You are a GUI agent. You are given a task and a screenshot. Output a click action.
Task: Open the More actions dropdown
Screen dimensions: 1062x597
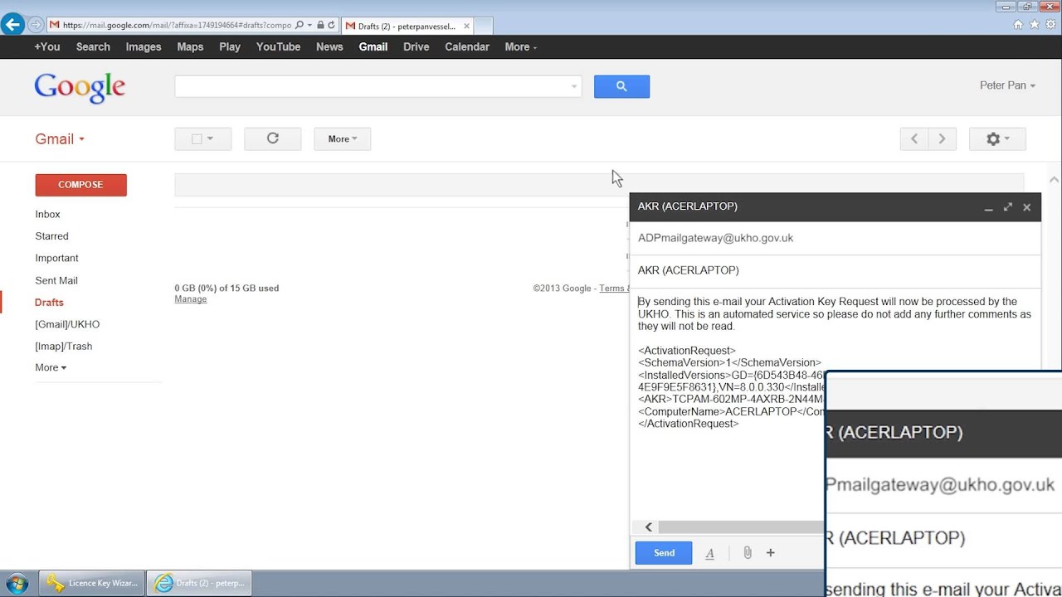tap(342, 139)
